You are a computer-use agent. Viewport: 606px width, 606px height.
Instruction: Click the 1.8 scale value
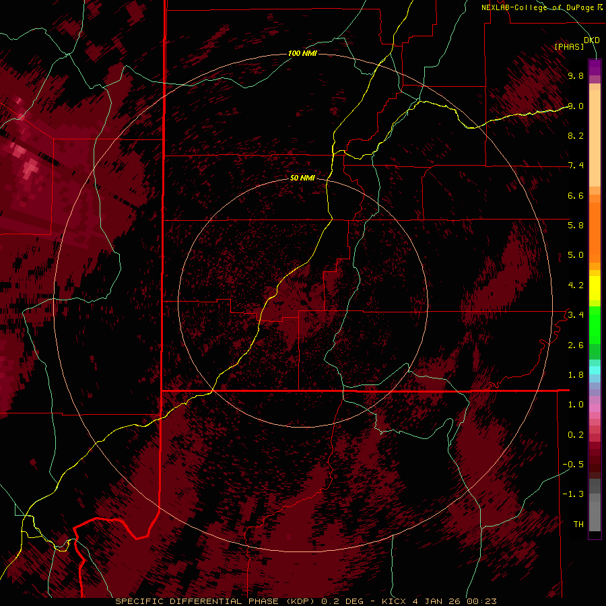click(576, 375)
